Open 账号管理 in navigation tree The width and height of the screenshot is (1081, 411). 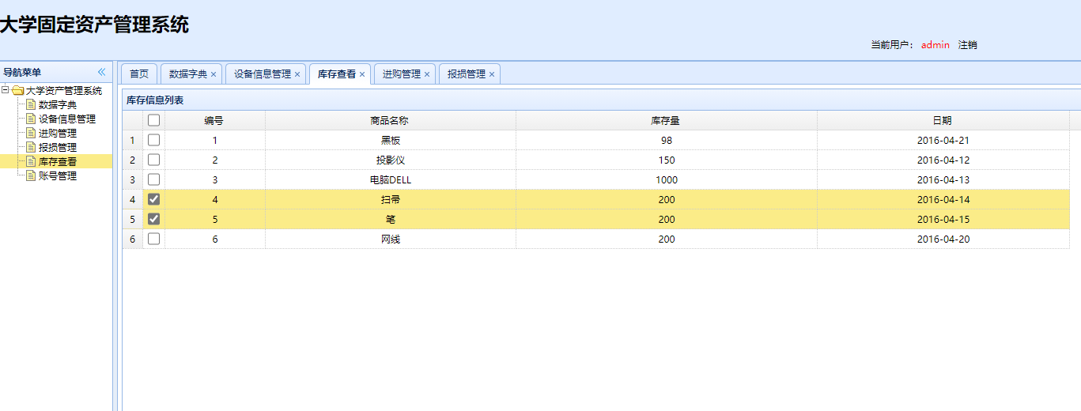pos(58,175)
